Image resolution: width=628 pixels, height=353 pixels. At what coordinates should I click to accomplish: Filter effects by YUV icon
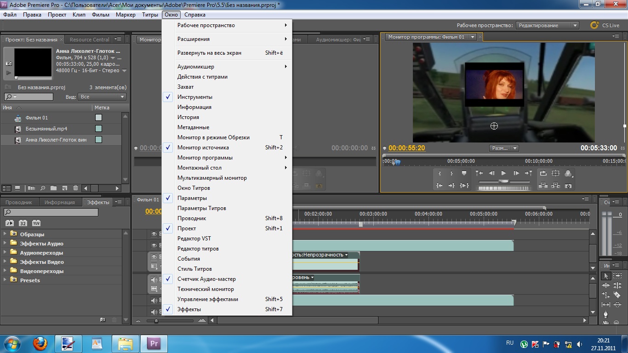point(36,223)
